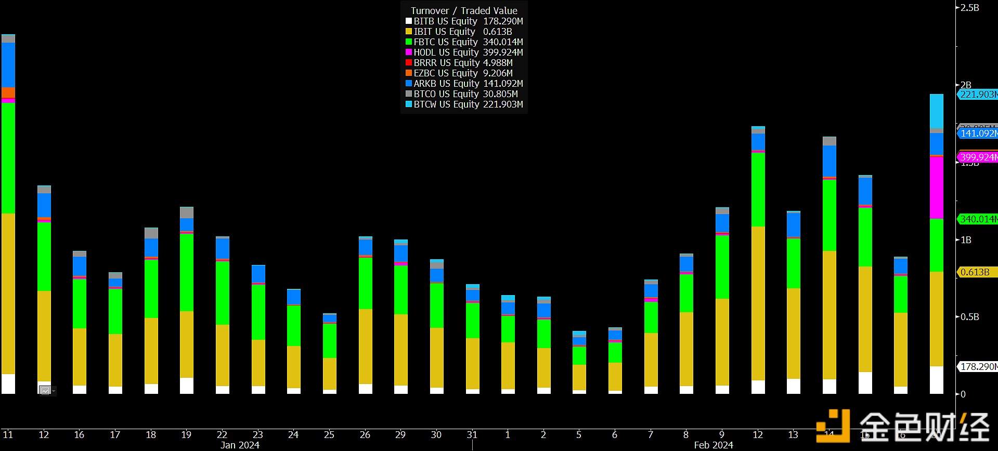Click the yellow IBIT segment in the Jan 11 bar
The width and height of the screenshot is (998, 451).
click(x=8, y=294)
